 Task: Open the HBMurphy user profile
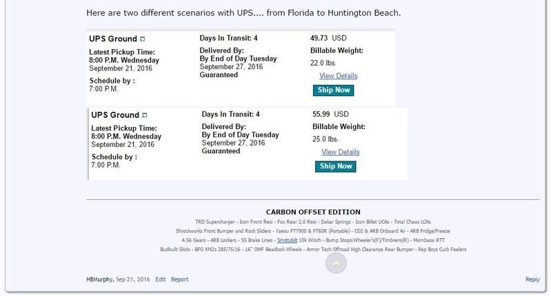[99, 279]
